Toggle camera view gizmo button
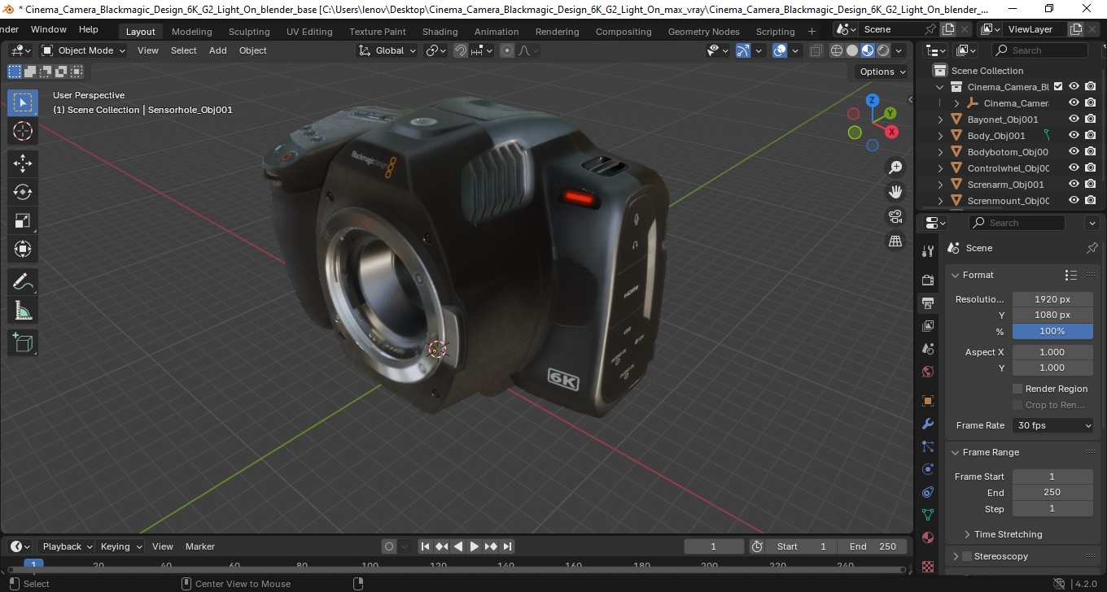1107x592 pixels. click(895, 216)
